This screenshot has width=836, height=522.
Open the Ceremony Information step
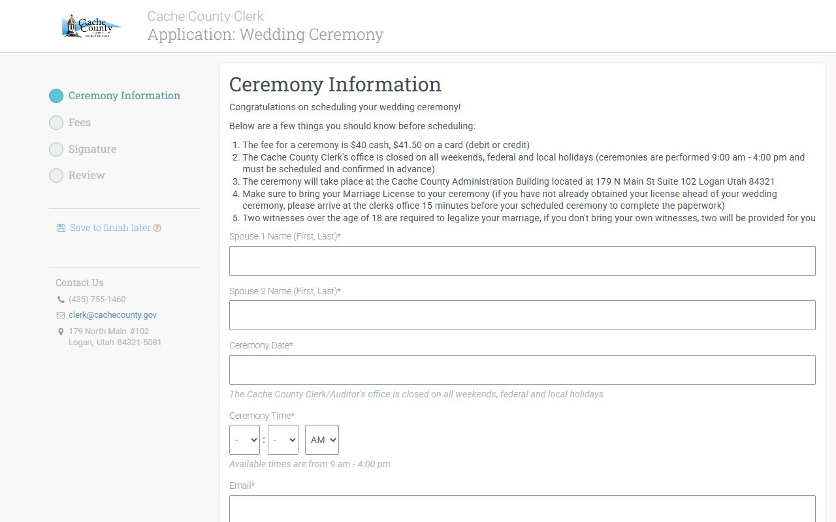(124, 95)
